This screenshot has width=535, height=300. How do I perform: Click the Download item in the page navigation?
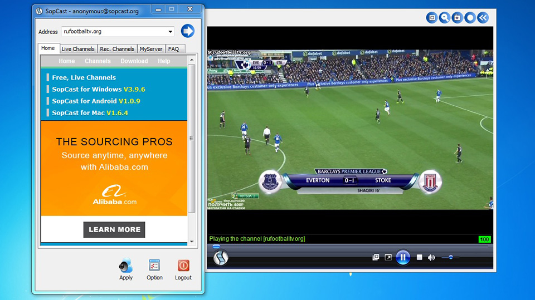(x=134, y=61)
